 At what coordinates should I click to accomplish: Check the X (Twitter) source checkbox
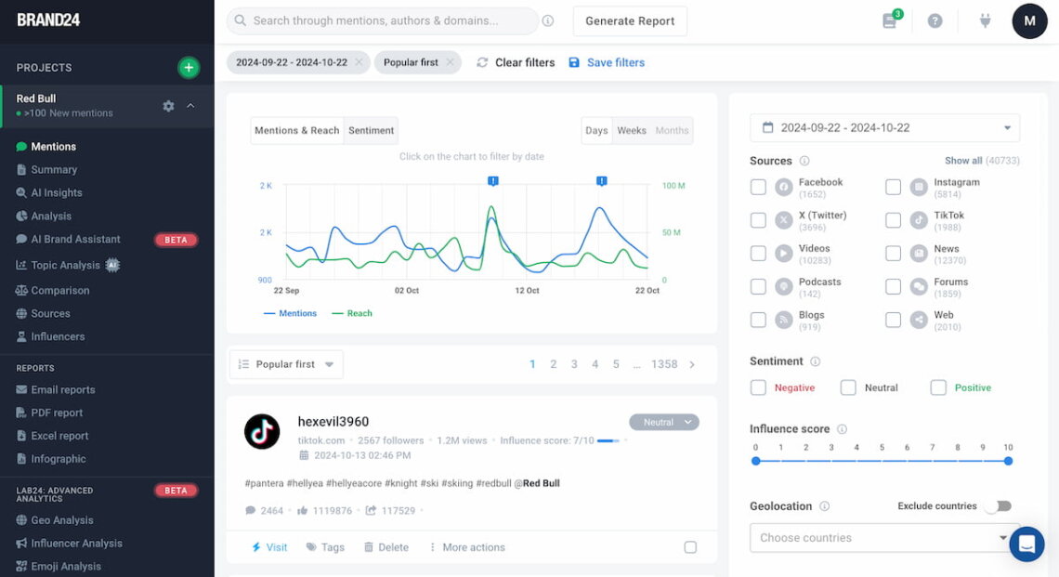(758, 220)
